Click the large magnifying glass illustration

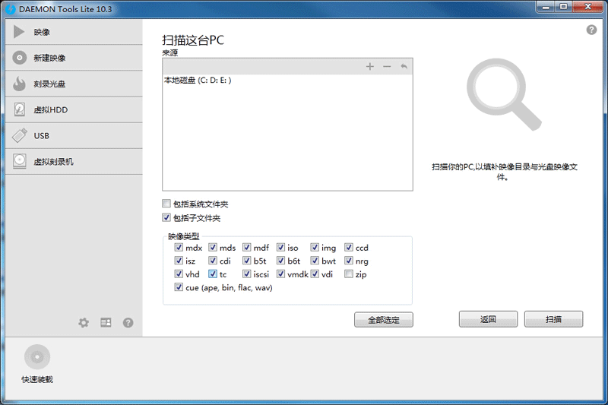[x=504, y=94]
